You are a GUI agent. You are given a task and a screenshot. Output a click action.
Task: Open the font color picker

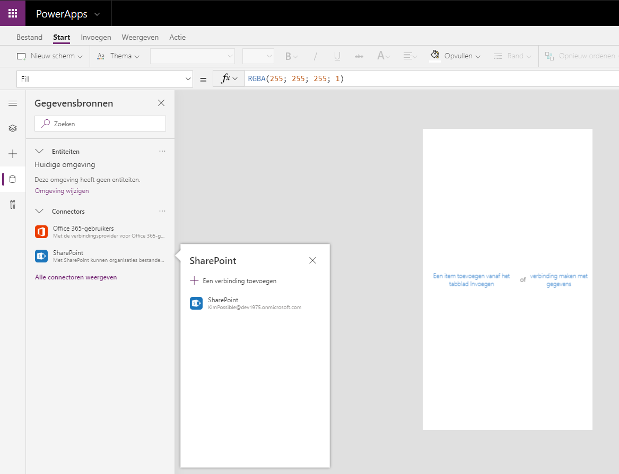tap(383, 56)
